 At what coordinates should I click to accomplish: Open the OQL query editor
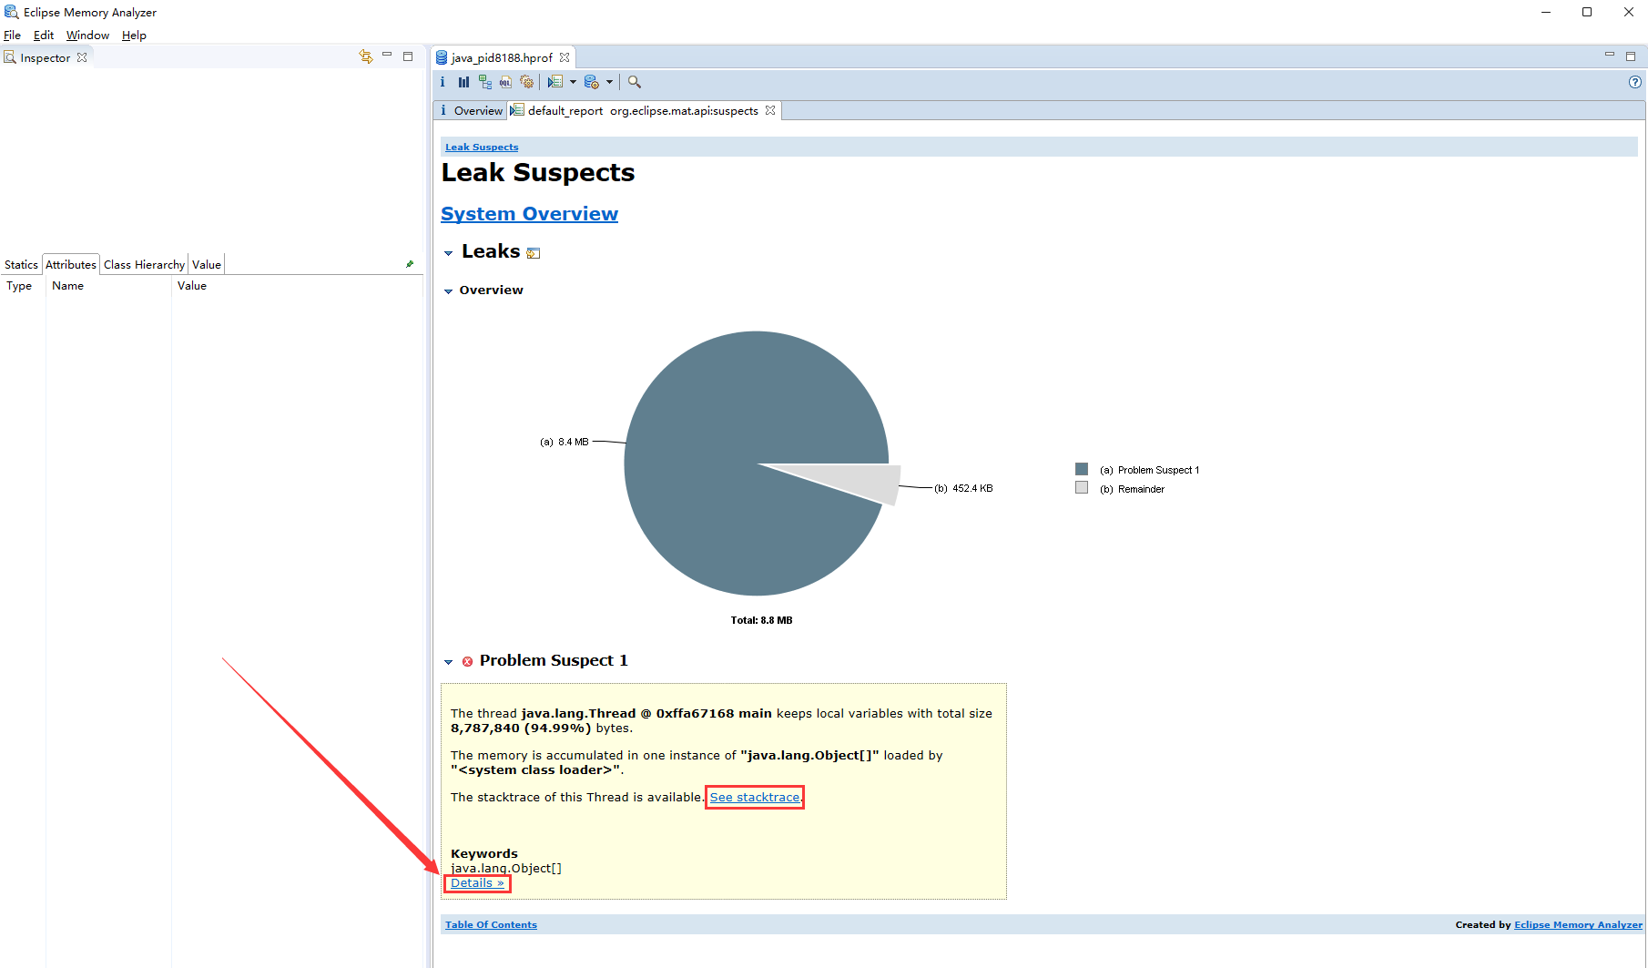(x=505, y=82)
